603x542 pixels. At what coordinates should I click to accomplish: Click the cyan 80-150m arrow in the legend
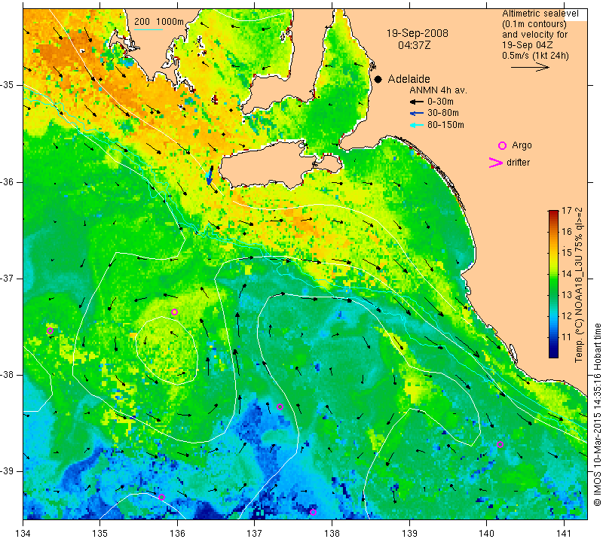click(x=416, y=125)
